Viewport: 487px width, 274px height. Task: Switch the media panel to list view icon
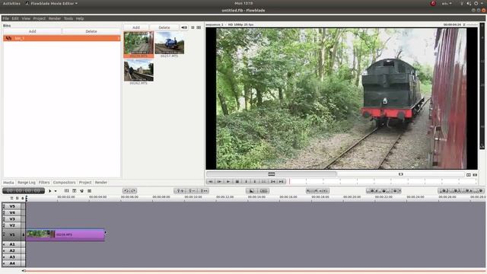(193, 27)
